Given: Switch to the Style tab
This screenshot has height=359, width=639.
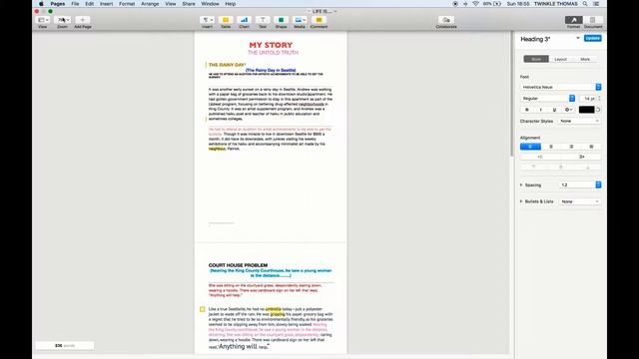Looking at the screenshot, I should (x=536, y=60).
